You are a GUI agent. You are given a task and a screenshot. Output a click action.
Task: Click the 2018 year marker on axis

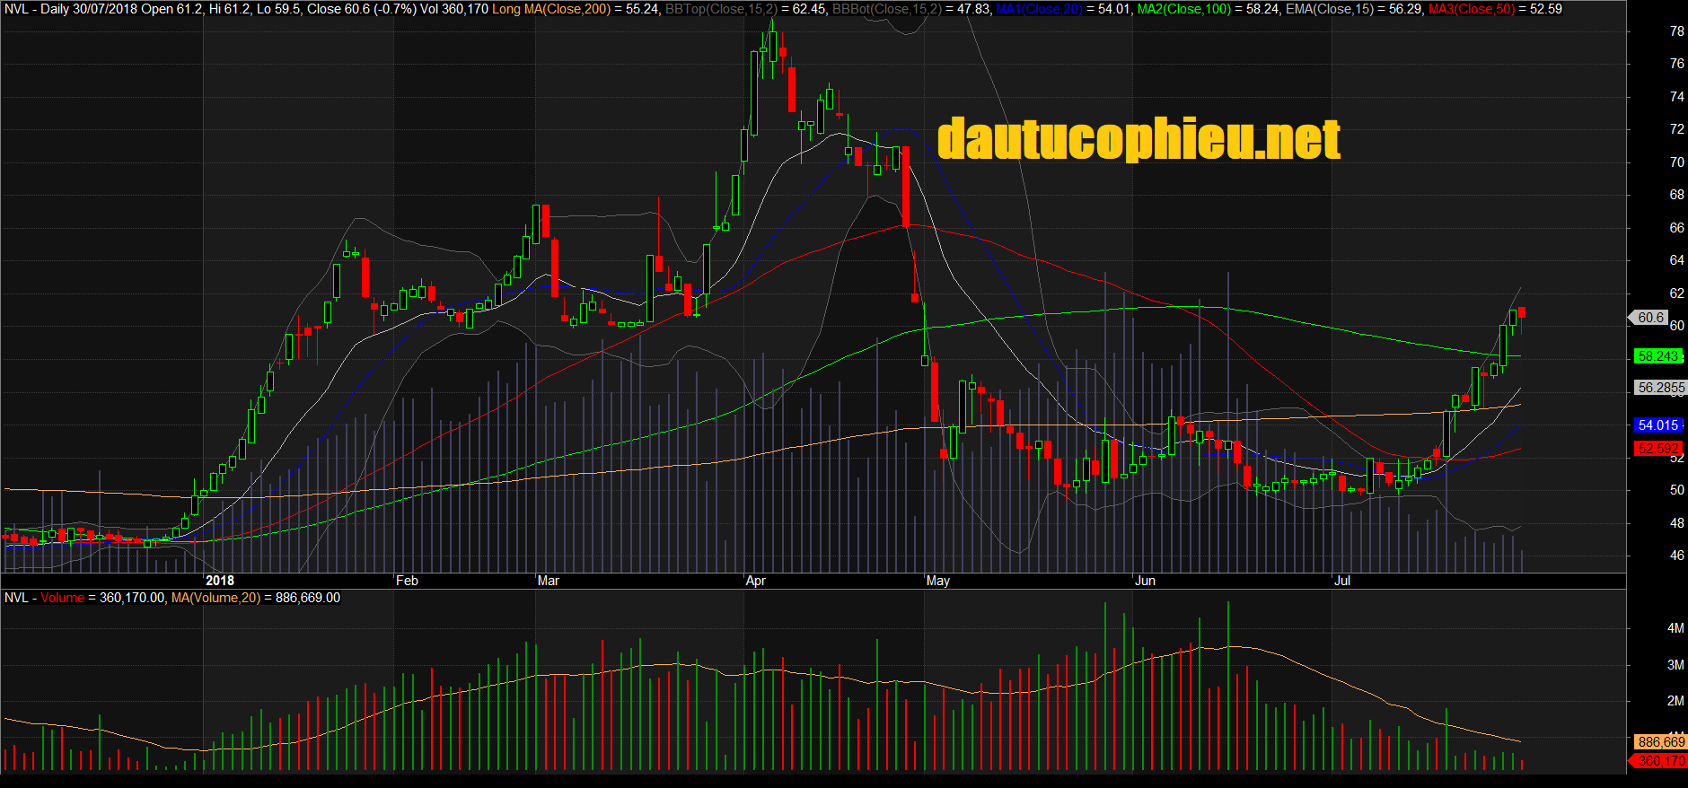(220, 581)
